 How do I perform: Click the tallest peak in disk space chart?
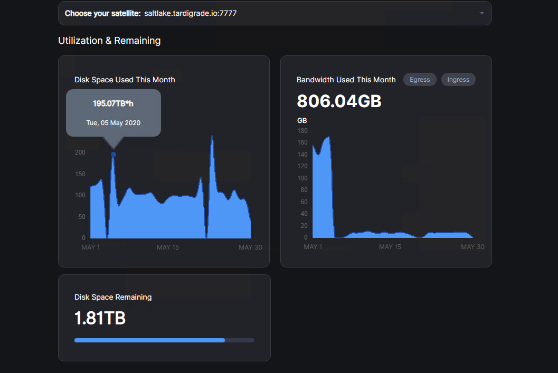[x=212, y=137]
